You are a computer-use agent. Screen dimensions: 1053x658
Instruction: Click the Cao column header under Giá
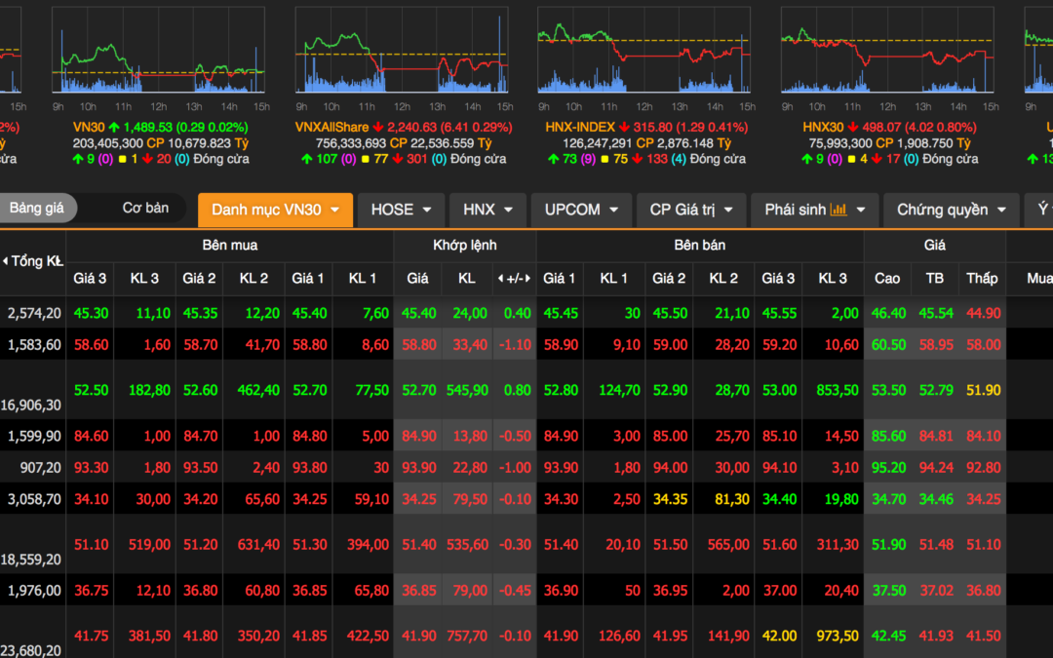coord(887,279)
